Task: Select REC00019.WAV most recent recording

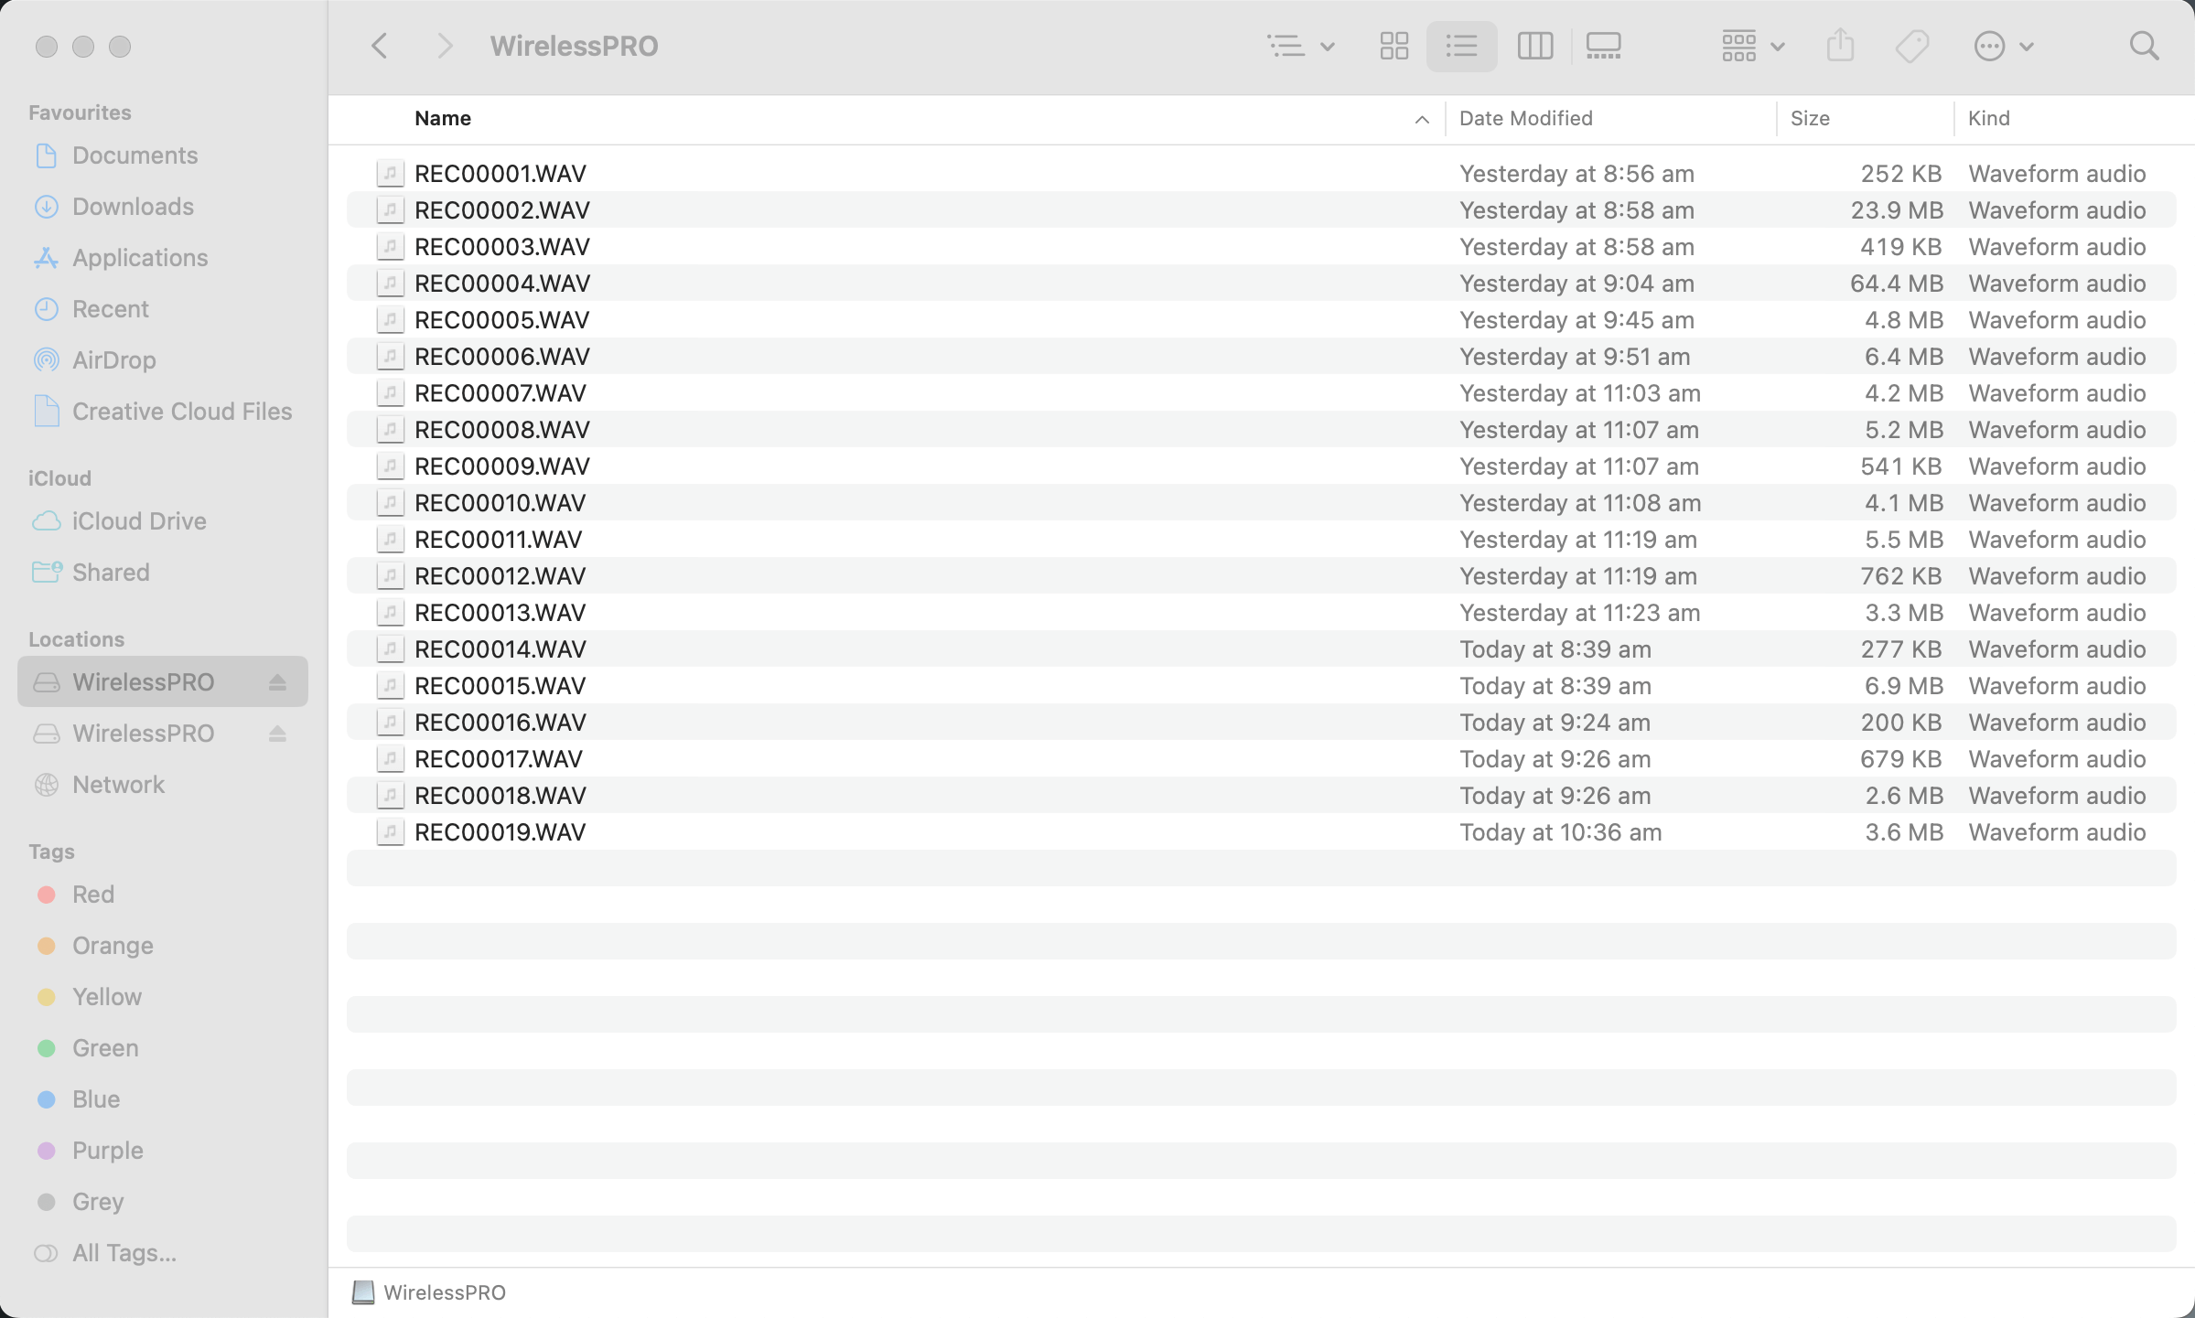Action: [499, 830]
